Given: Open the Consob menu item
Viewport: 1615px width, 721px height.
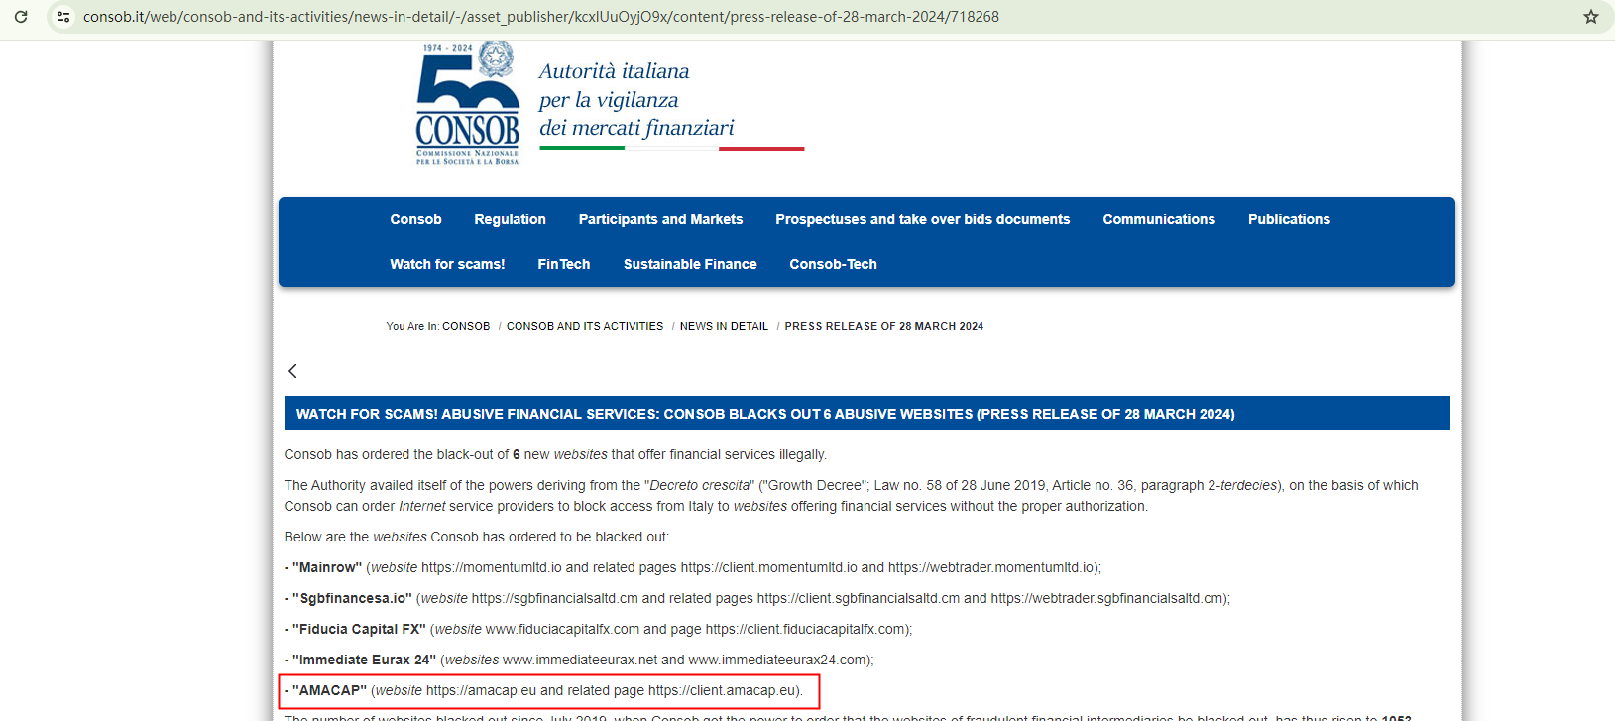Looking at the screenshot, I should click(415, 219).
